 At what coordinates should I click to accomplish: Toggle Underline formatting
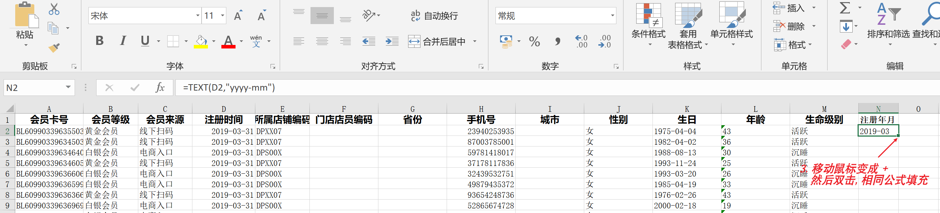(x=145, y=41)
